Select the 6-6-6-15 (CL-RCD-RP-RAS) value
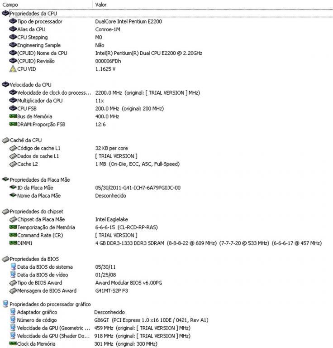The height and width of the screenshot is (348, 333). [x=126, y=227]
